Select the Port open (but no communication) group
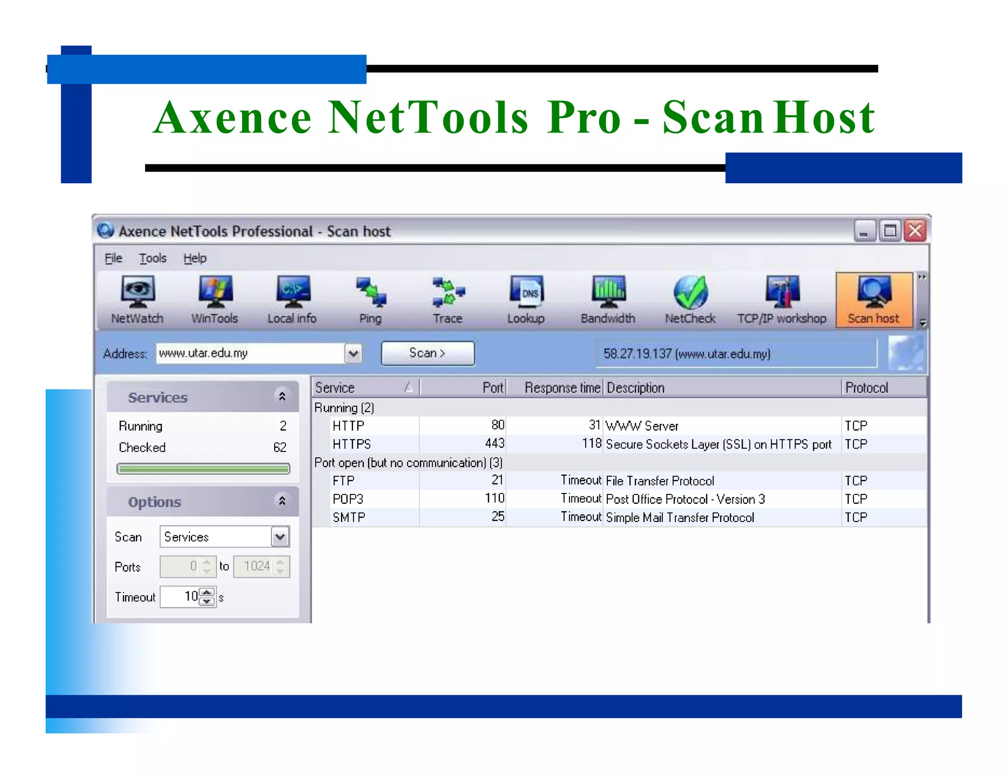Screen dimensions: 1008x779 click(620, 462)
